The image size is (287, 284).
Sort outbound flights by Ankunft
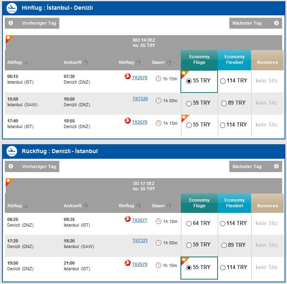[x=75, y=62]
